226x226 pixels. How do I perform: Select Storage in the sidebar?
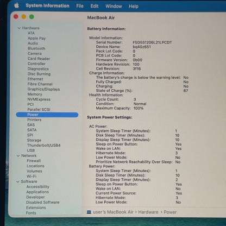tap(34, 140)
